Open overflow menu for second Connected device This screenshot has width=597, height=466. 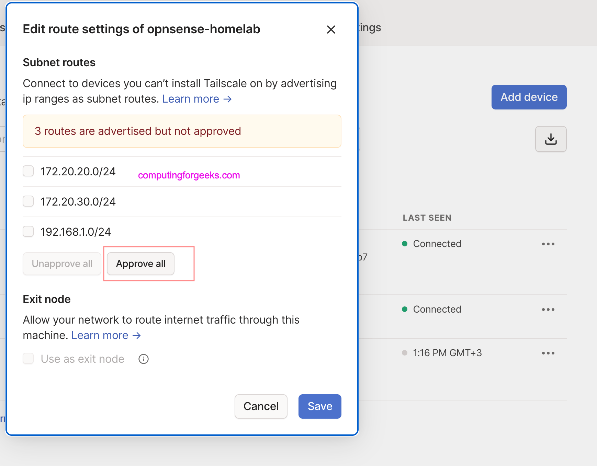coord(548,309)
